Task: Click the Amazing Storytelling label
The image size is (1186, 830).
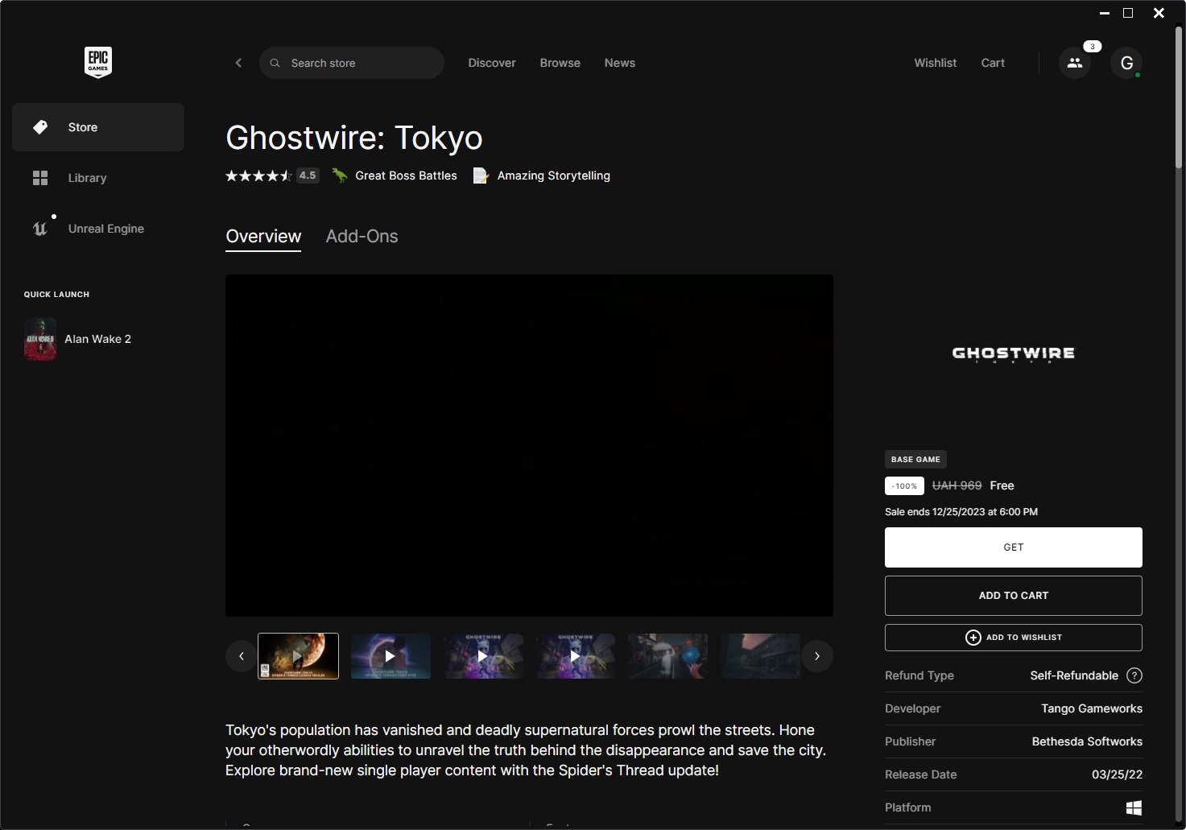Action: point(554,175)
